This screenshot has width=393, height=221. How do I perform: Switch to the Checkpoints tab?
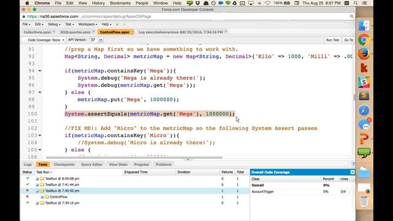[64, 165]
